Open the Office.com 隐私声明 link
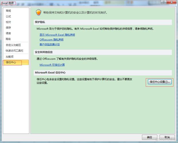The width and height of the screenshot is (178, 143). 51,39
